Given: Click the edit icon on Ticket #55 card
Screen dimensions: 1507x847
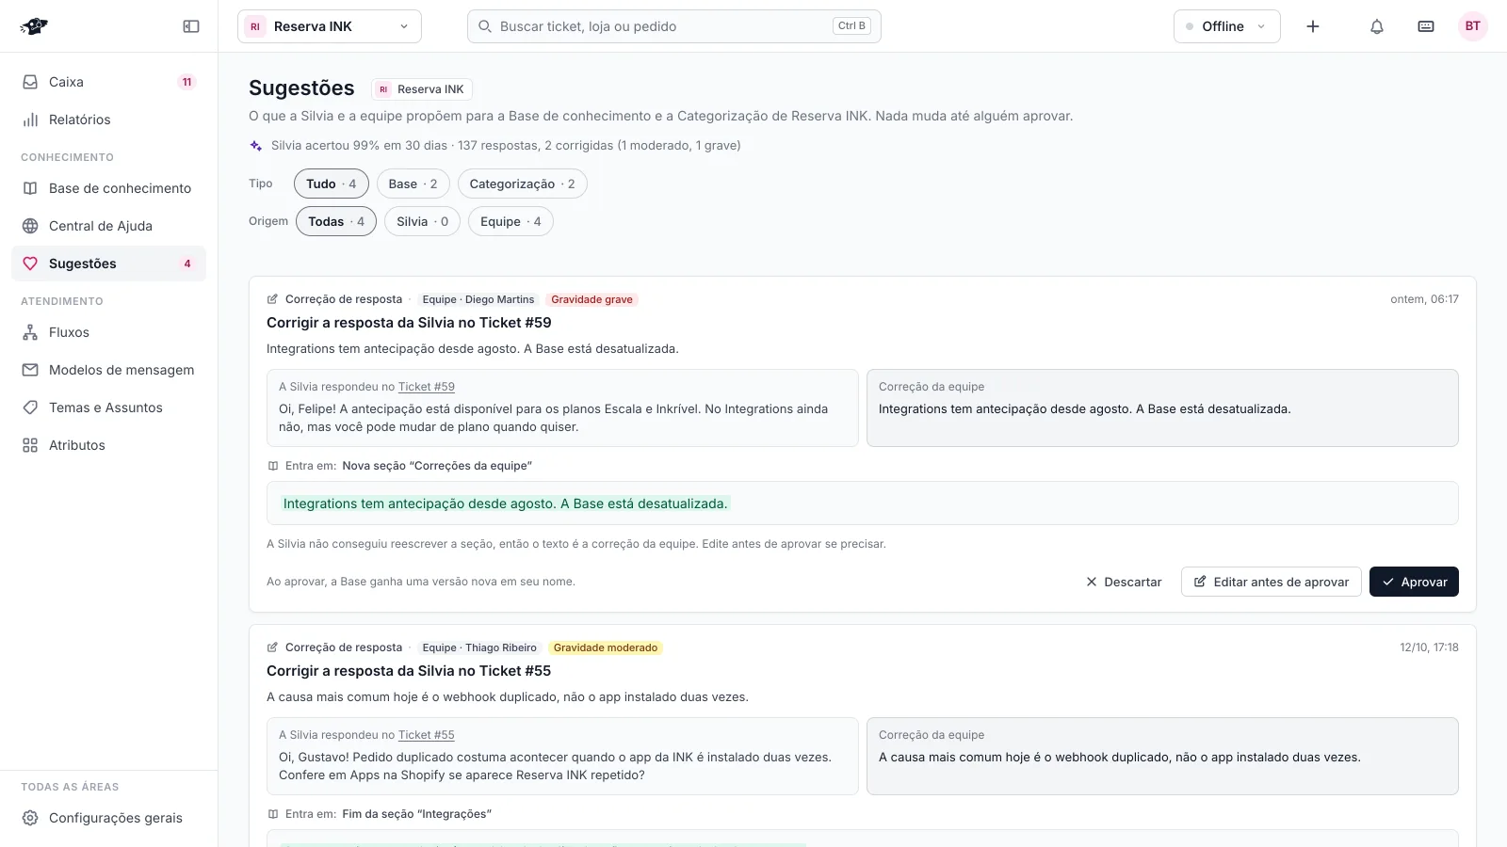Looking at the screenshot, I should (x=272, y=647).
